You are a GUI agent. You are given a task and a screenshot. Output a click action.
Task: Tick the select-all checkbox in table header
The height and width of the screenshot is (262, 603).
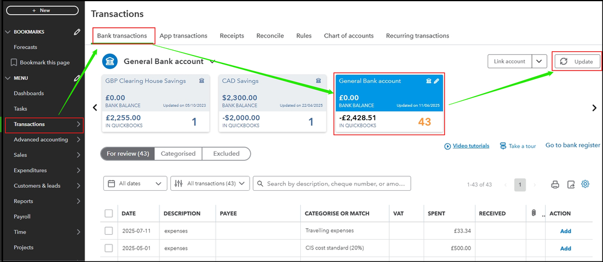[109, 213]
